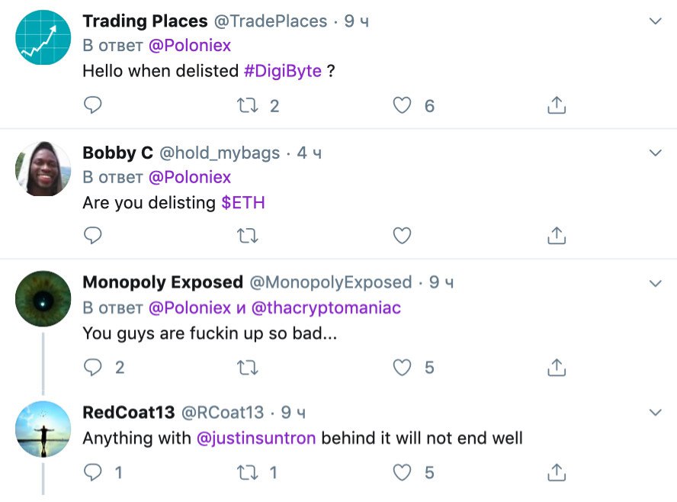Open more options for Monopoly Exposed tweet
677x502 pixels.
(x=655, y=283)
